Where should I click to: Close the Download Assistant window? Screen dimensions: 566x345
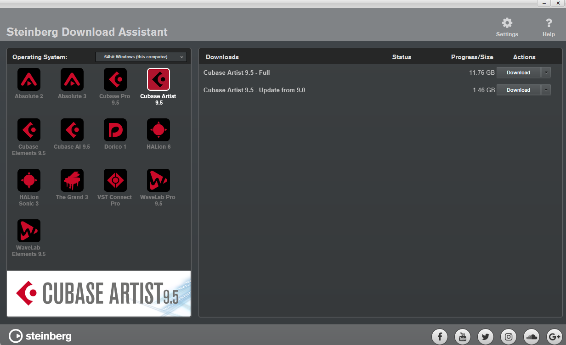point(558,3)
